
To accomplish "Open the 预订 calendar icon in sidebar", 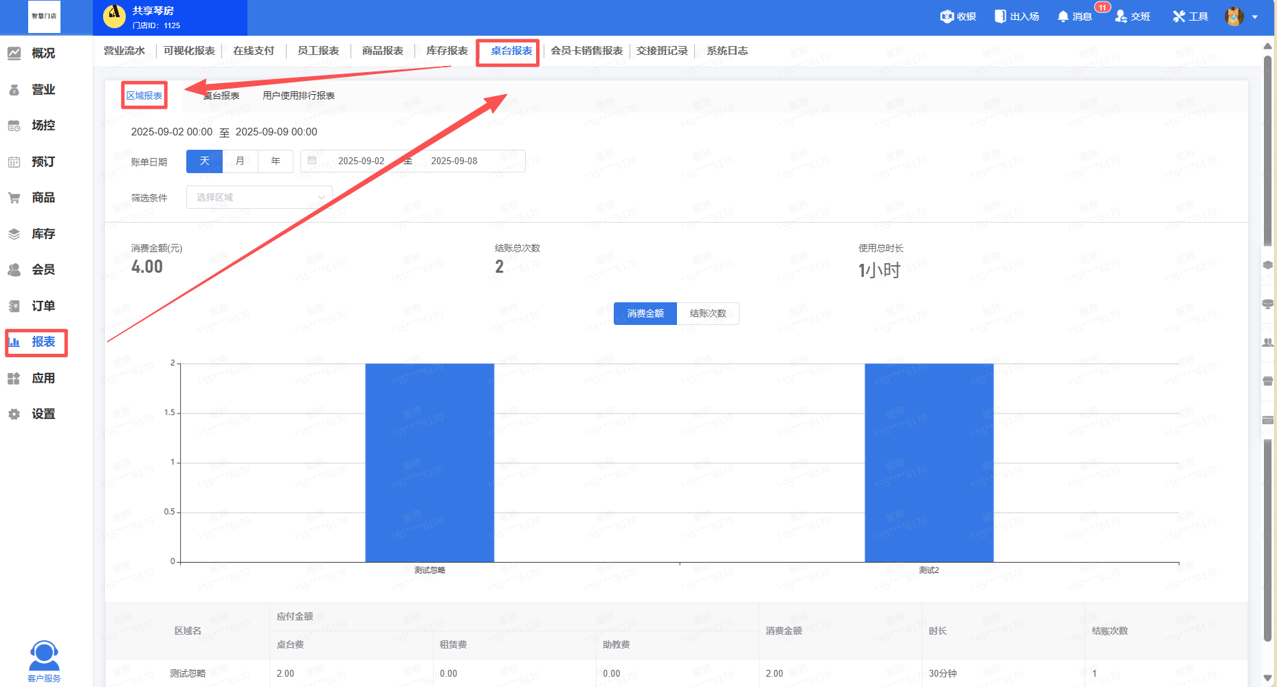I will pos(14,162).
